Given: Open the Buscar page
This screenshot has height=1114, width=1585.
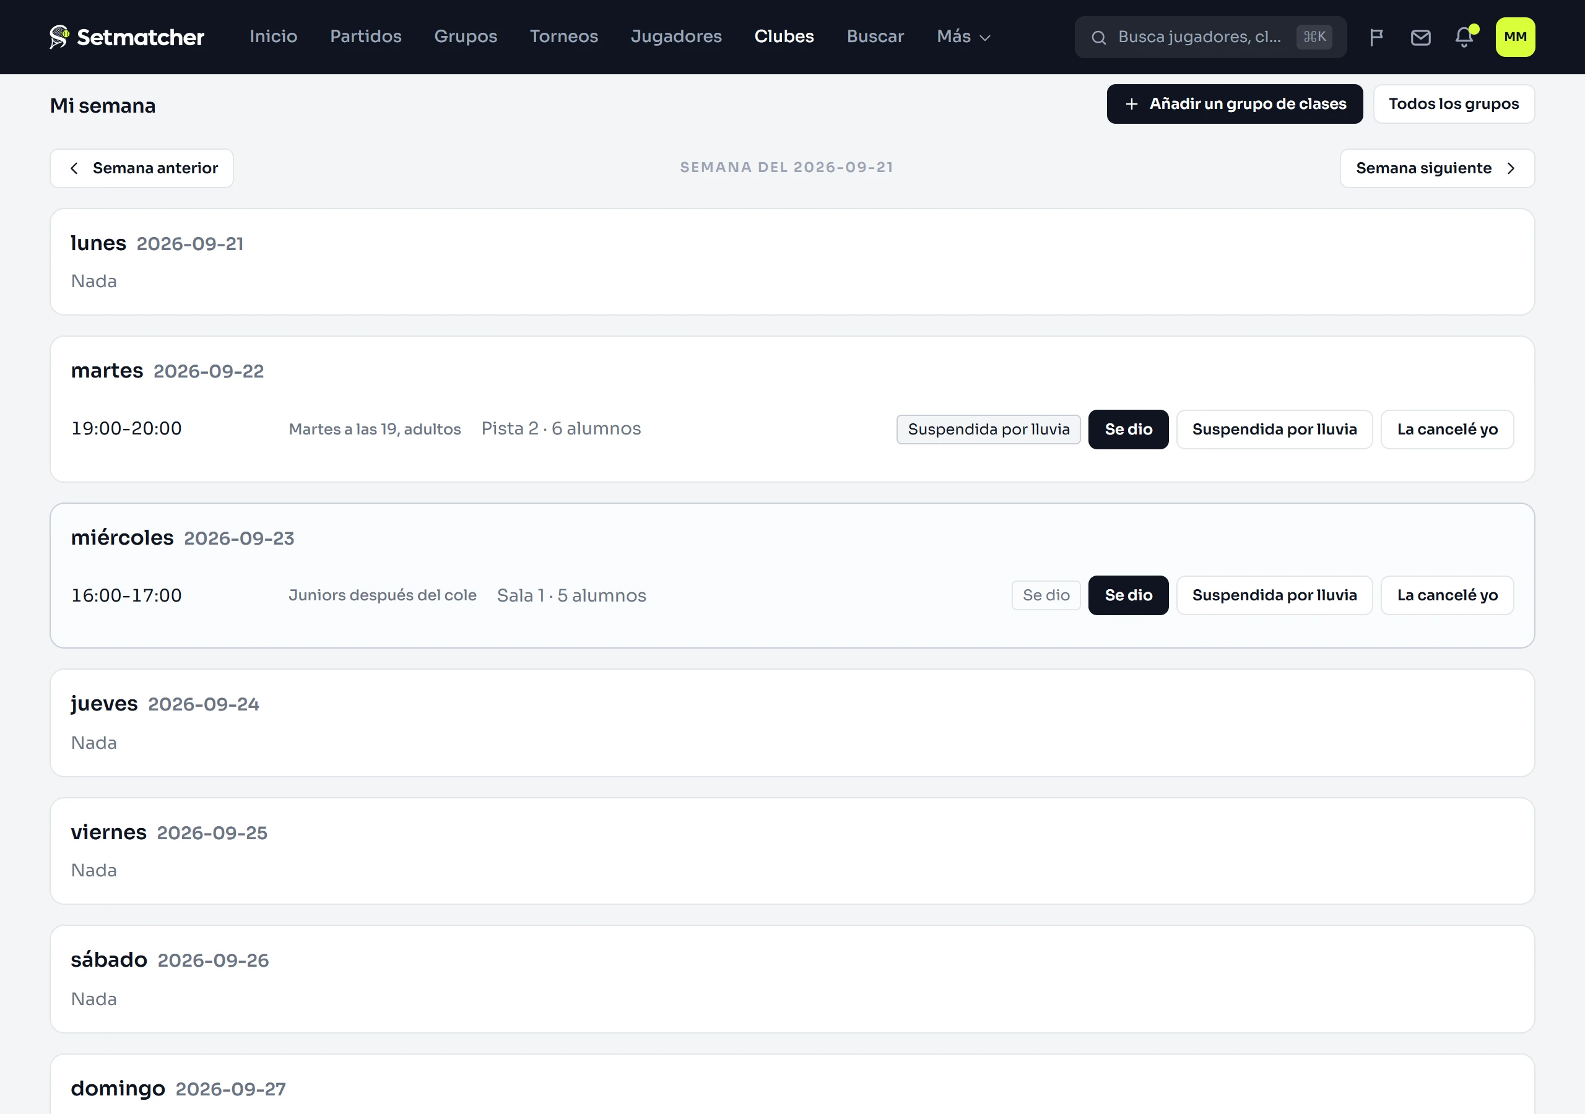Looking at the screenshot, I should tap(875, 37).
